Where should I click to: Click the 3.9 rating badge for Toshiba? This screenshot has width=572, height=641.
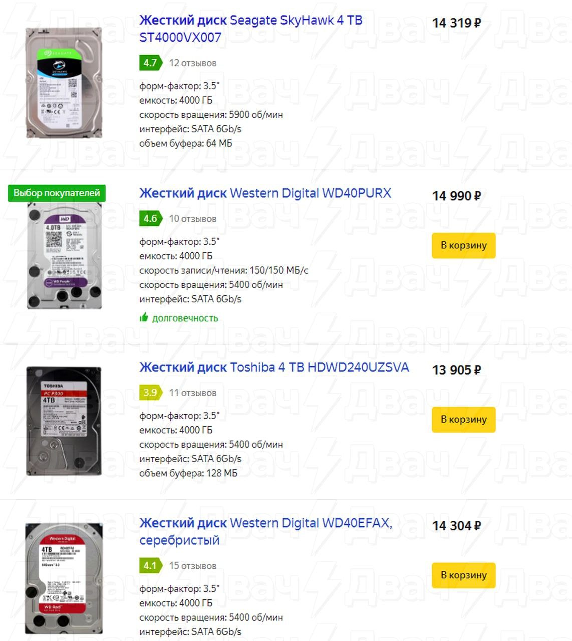(x=151, y=392)
